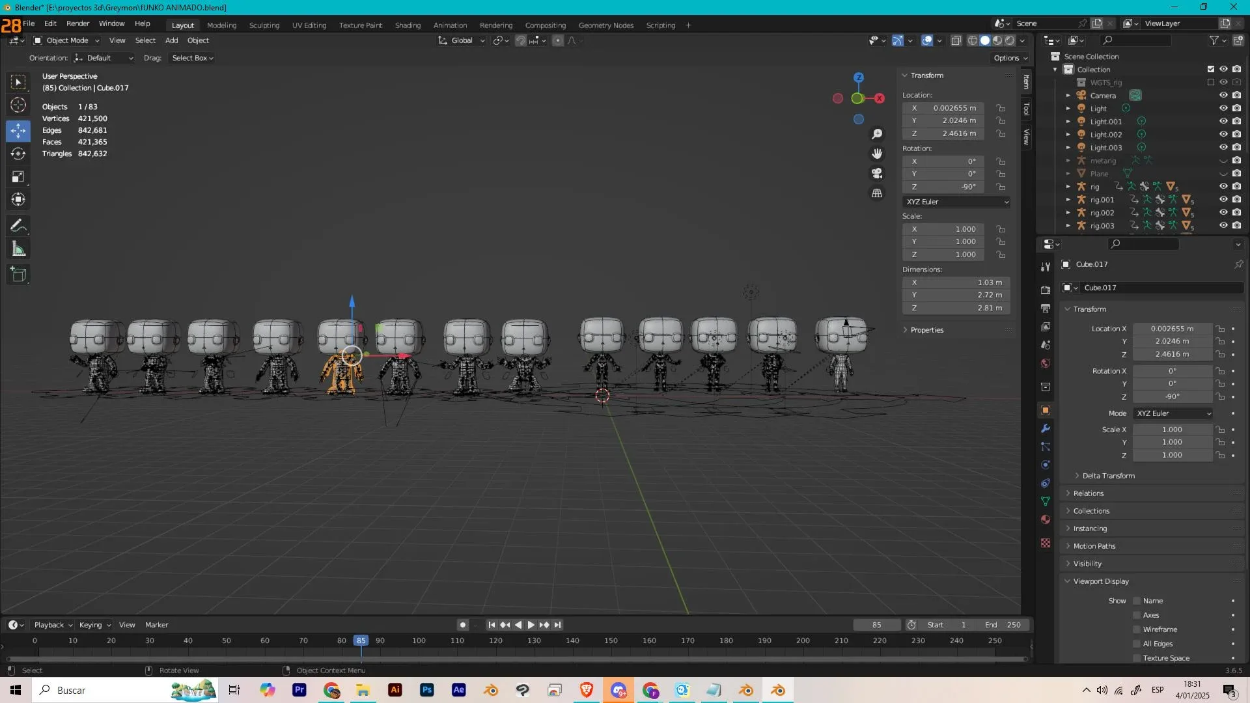Viewport: 1250px width, 703px height.
Task: Click the Zoom view magnifier icon
Action: (x=877, y=134)
